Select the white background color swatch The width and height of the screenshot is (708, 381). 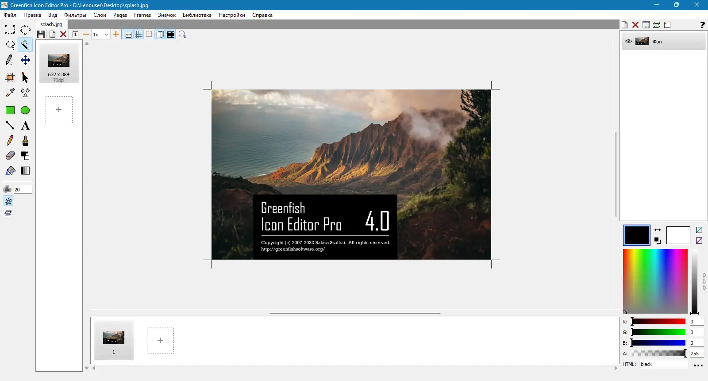(x=678, y=235)
